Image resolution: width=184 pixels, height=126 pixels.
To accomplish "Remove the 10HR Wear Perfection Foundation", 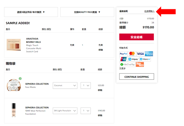I will tap(100, 115).
